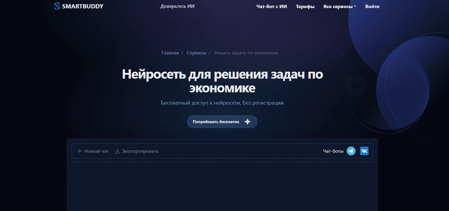Go to the Тарифы page
The image size is (449, 211).
[305, 7]
